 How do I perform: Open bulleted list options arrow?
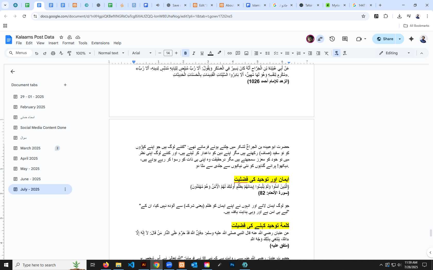pos(293,53)
